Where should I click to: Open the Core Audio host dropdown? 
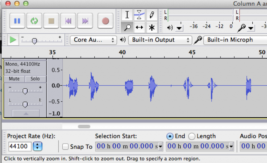click(93, 40)
